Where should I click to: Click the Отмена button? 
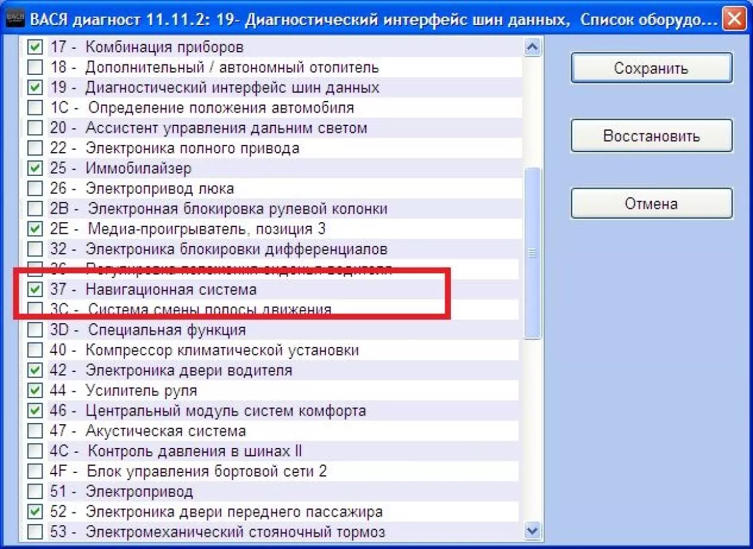[651, 204]
